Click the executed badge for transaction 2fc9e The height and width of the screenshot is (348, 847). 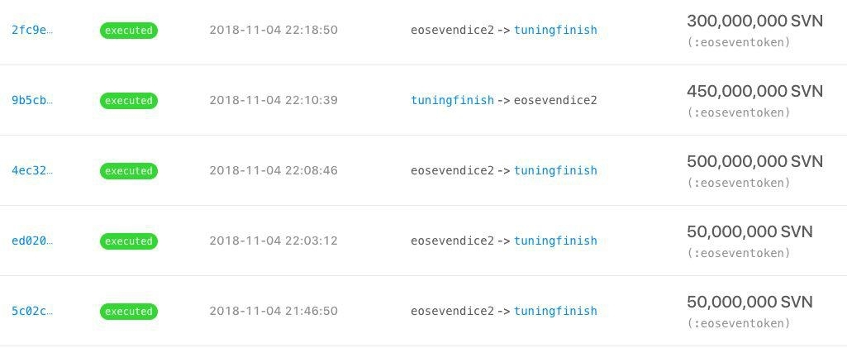tap(128, 31)
